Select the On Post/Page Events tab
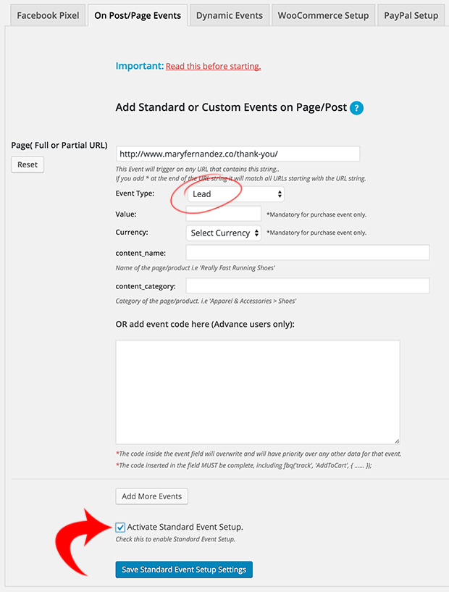The image size is (449, 592). click(138, 15)
